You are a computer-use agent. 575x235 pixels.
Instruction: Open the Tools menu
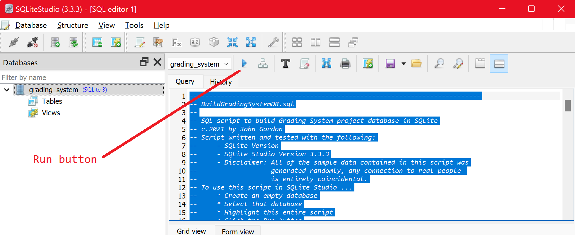pyautogui.click(x=134, y=25)
